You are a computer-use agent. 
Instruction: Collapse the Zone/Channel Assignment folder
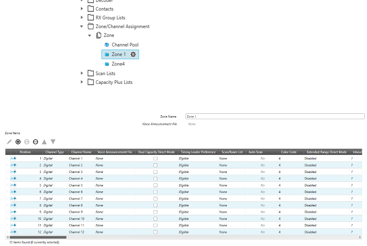[x=82, y=27]
